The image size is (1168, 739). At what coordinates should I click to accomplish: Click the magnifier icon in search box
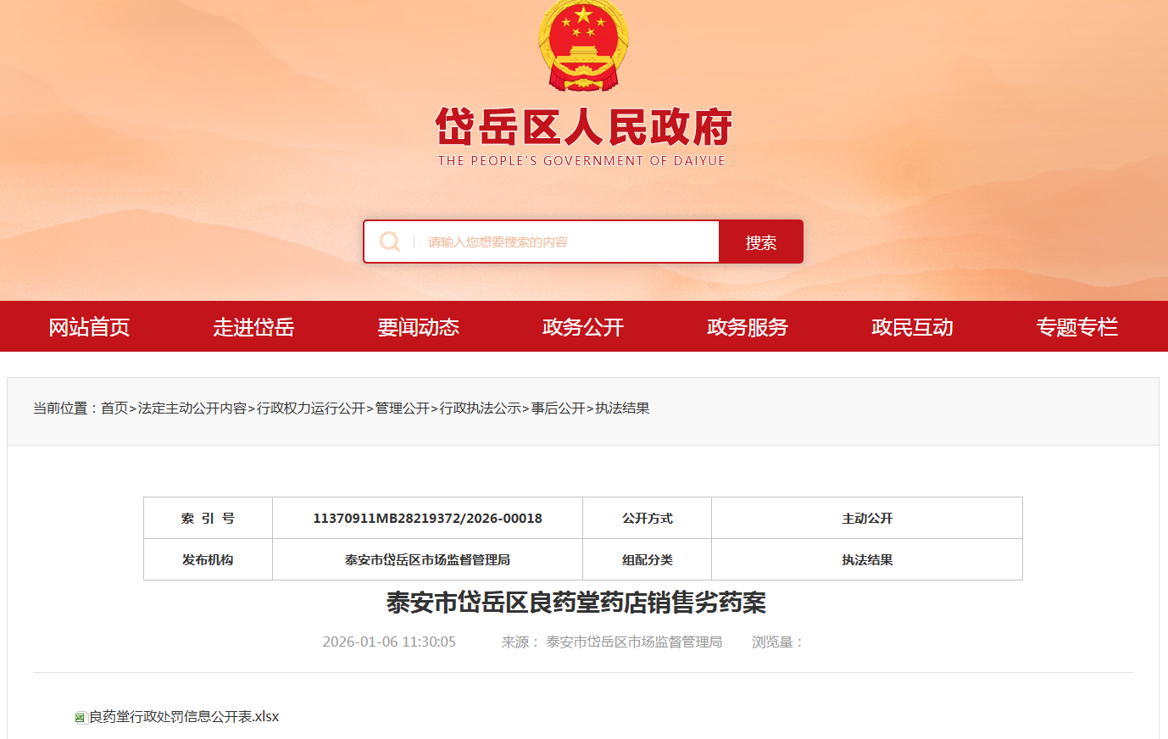(390, 242)
